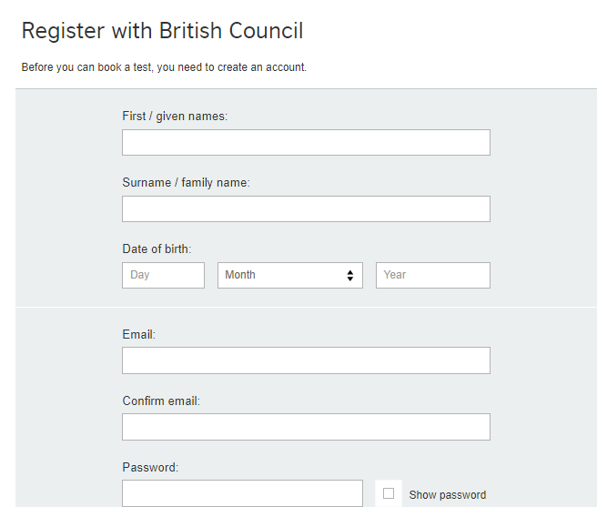Screen dimensions: 597x507
Task: Click the 'Surname / family name:' label
Action: pyautogui.click(x=186, y=183)
